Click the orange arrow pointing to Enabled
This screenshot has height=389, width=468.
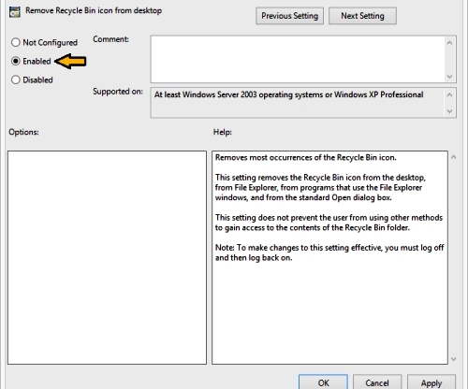tap(71, 61)
